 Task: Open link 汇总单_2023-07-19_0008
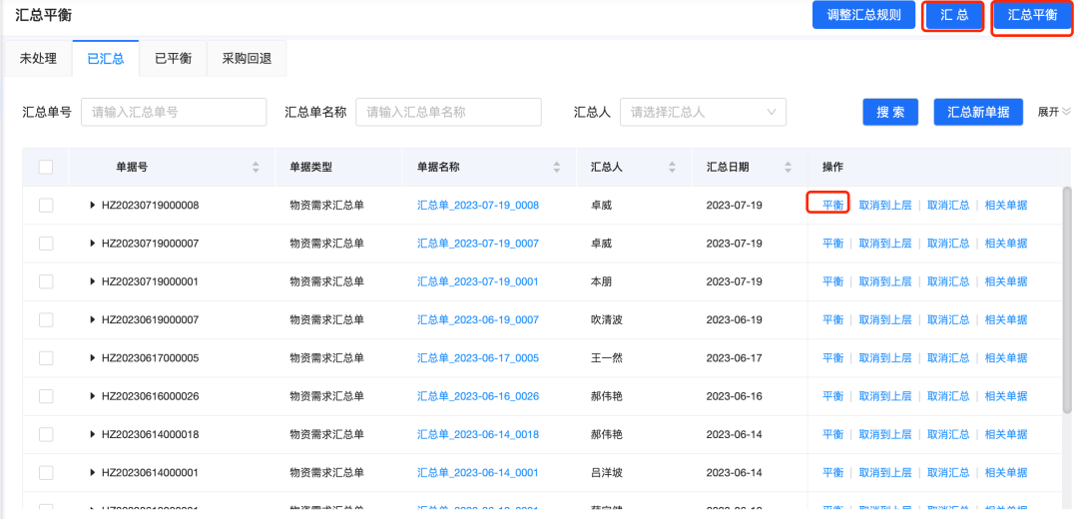pos(477,206)
